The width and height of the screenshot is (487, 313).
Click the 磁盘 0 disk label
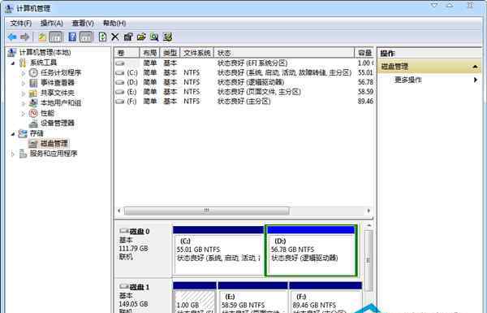point(140,232)
